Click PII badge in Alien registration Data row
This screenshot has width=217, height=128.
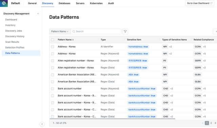tap(164, 68)
